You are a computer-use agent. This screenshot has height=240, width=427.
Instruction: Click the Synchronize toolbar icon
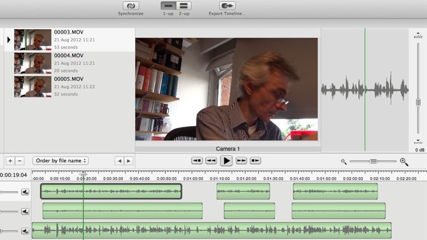pos(131,6)
